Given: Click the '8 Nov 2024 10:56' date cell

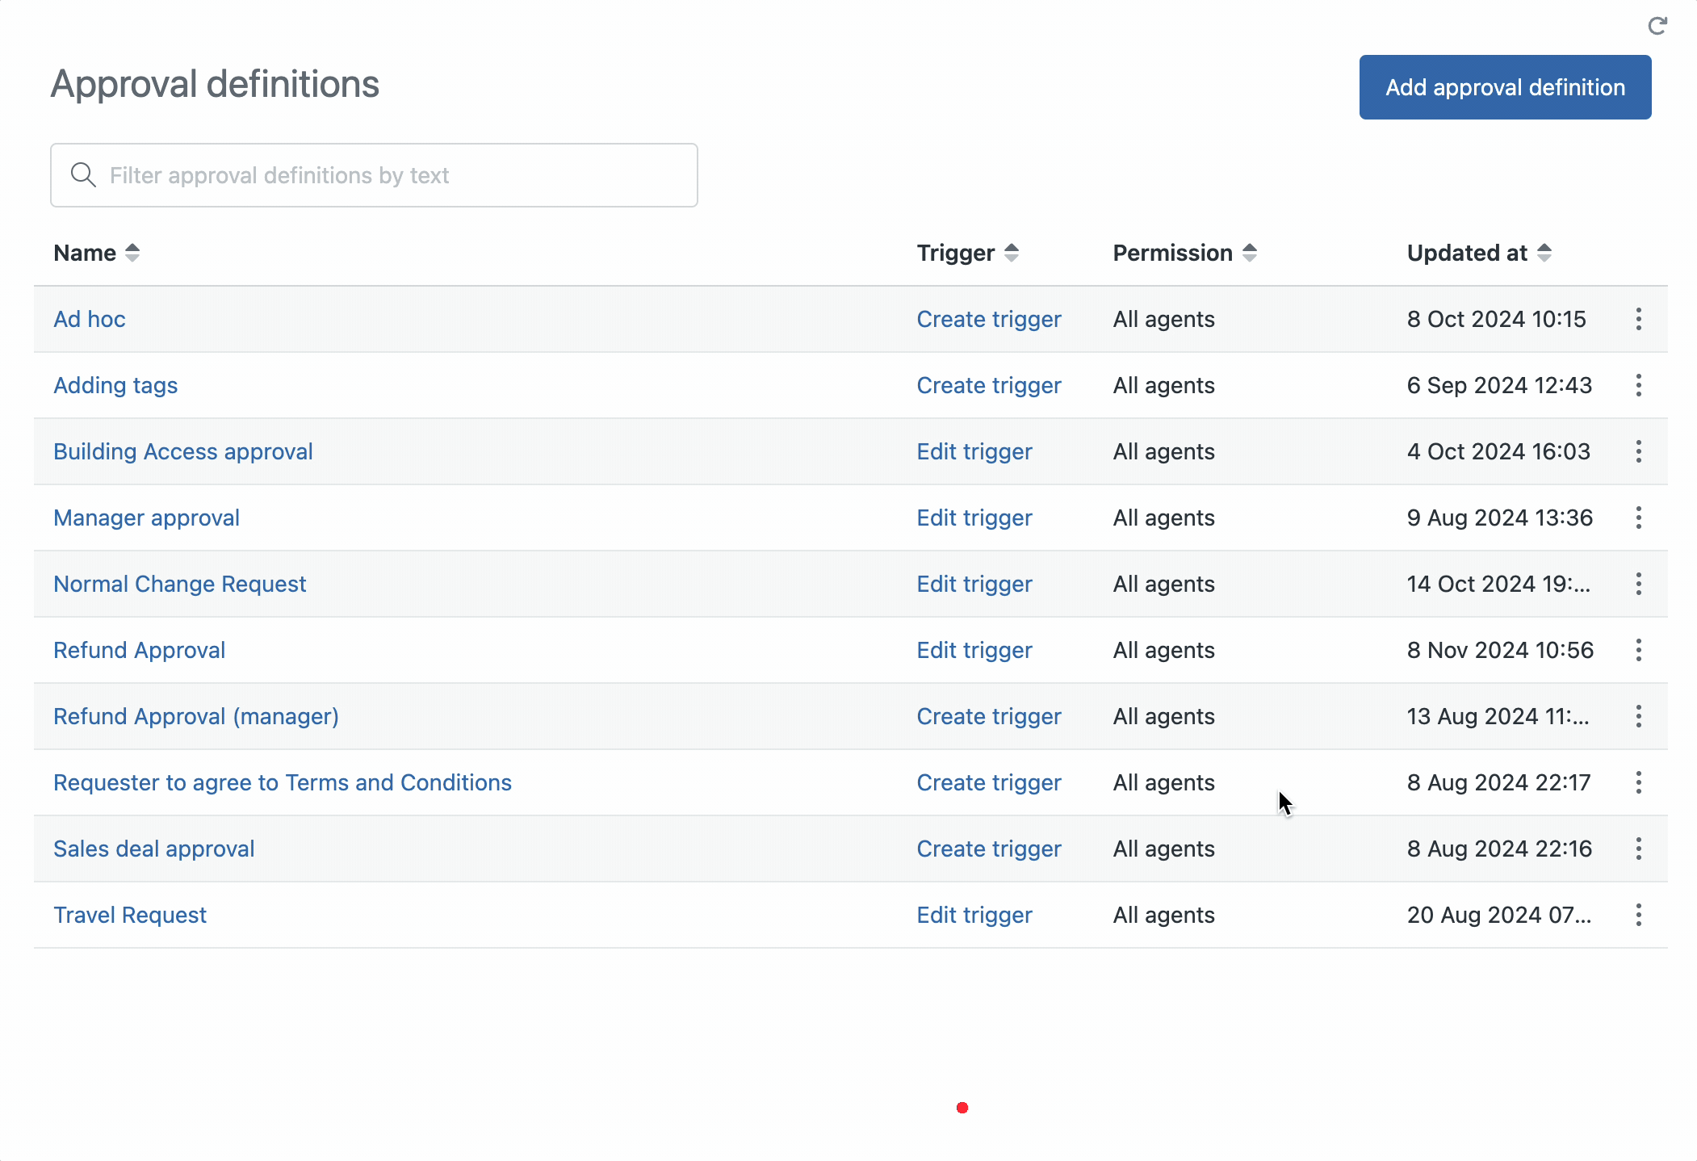Looking at the screenshot, I should pyautogui.click(x=1500, y=650).
